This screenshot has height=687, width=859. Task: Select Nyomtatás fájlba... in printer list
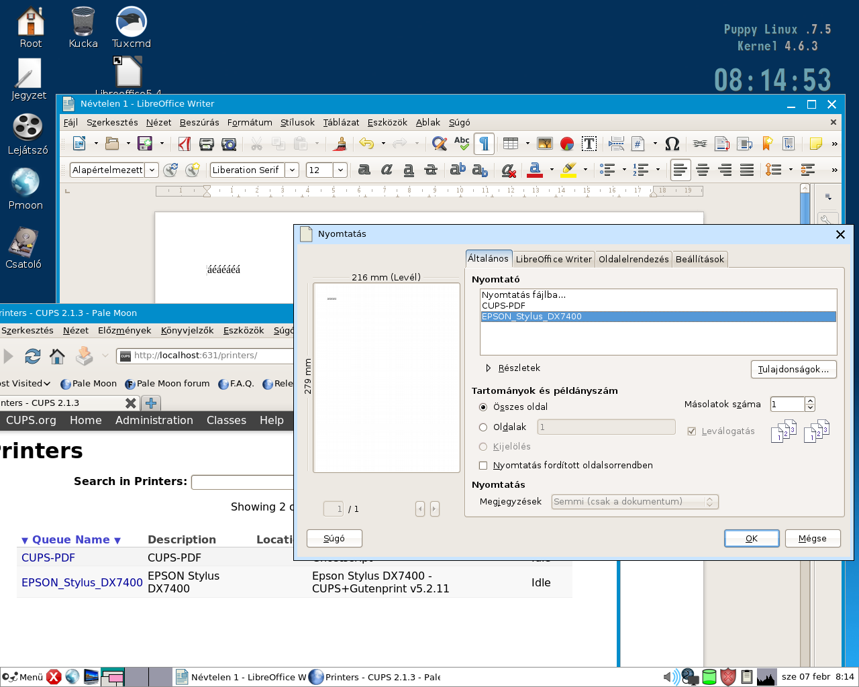658,295
